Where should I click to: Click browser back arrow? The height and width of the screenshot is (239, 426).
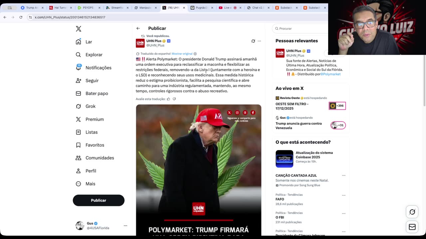5,17
